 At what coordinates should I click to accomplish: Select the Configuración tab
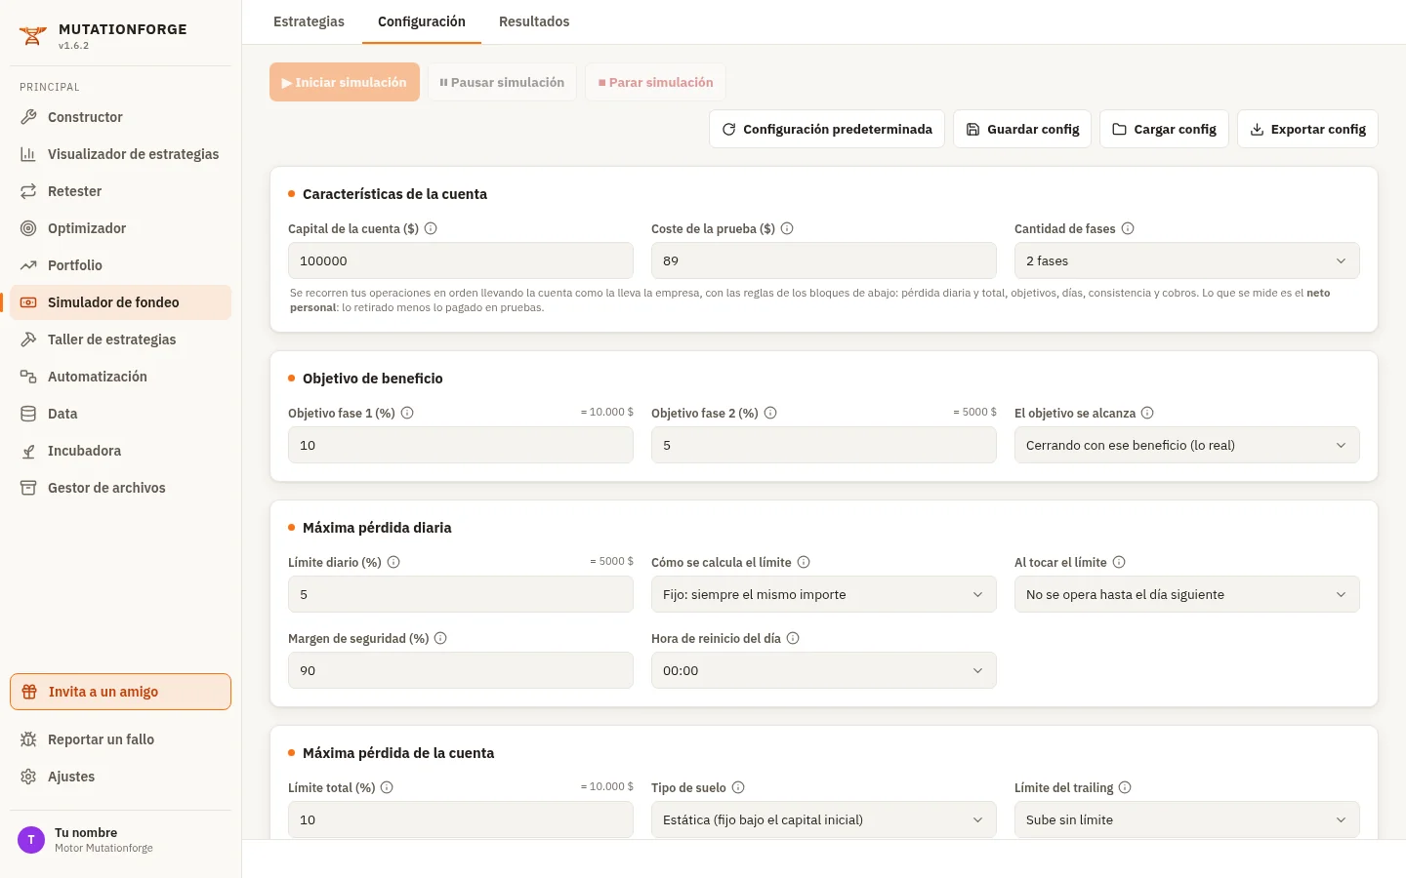(422, 21)
